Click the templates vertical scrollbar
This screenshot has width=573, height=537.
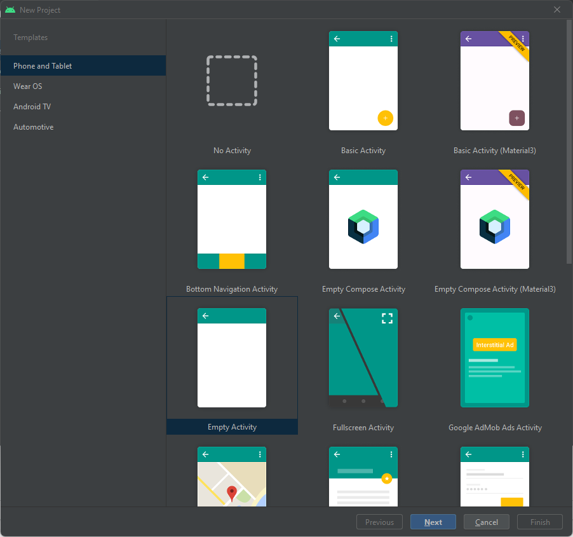569,142
